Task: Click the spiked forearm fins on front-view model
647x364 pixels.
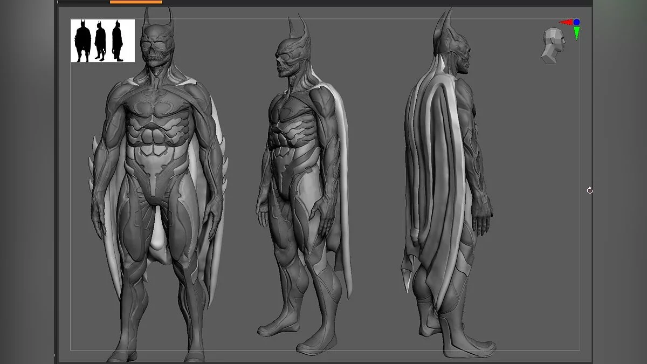Action: tap(93, 162)
